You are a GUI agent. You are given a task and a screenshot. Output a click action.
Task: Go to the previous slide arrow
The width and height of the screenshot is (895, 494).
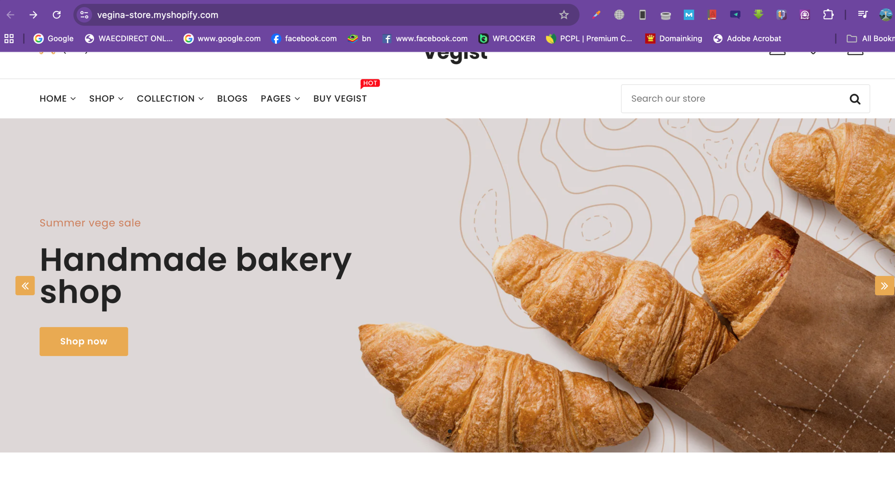coord(25,286)
